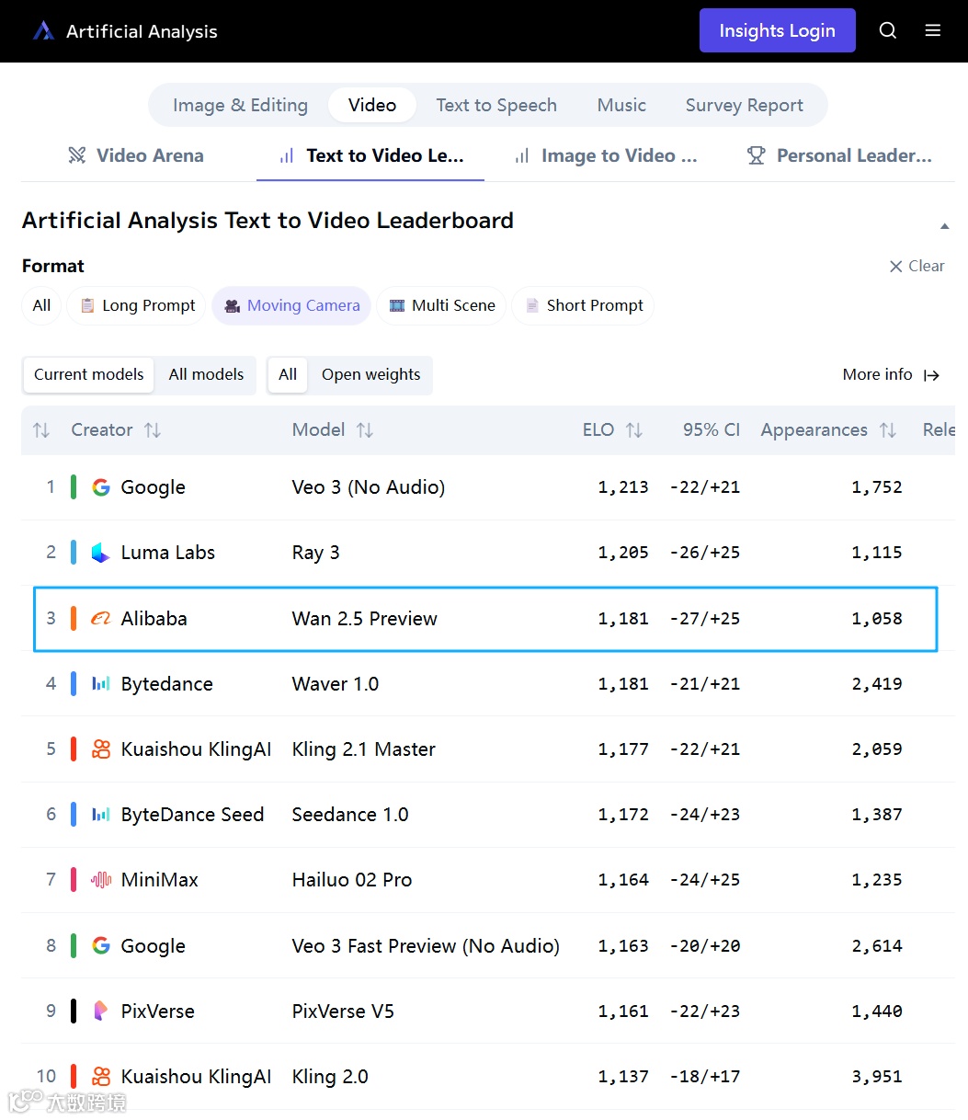
Task: Sort by the Appearances column arrows
Action: [x=887, y=430]
